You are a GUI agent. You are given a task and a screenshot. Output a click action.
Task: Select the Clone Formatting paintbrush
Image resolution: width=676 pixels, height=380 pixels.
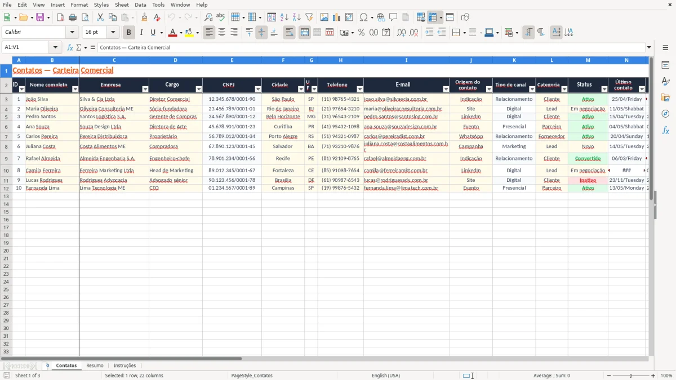[x=145, y=17]
